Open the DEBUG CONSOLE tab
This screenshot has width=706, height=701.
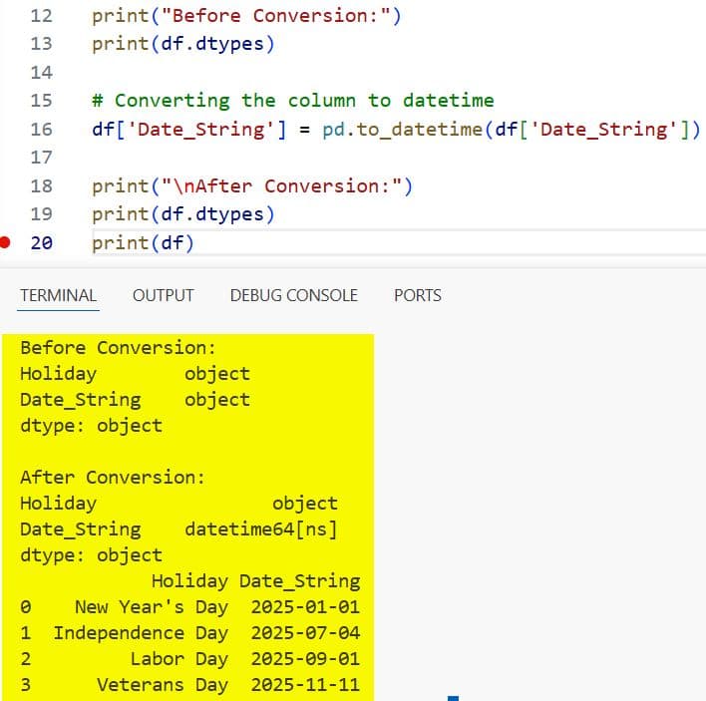tap(293, 296)
